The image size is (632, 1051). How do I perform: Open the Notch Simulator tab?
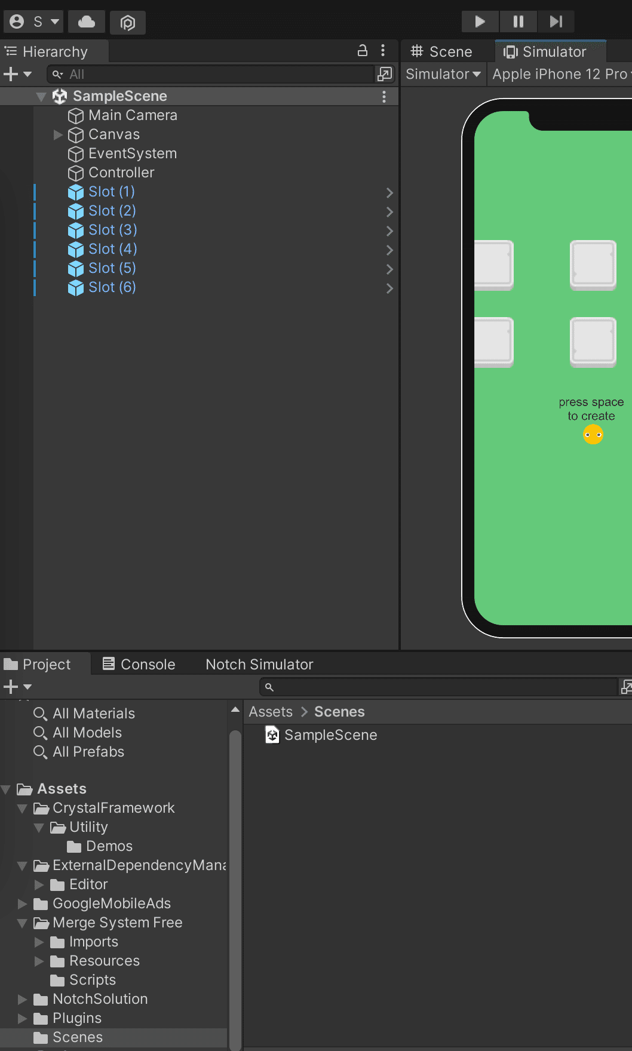pos(259,664)
